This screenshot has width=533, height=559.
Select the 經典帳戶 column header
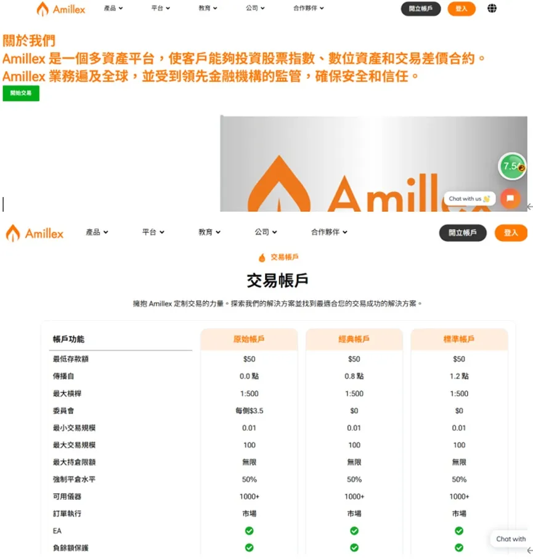[354, 339]
